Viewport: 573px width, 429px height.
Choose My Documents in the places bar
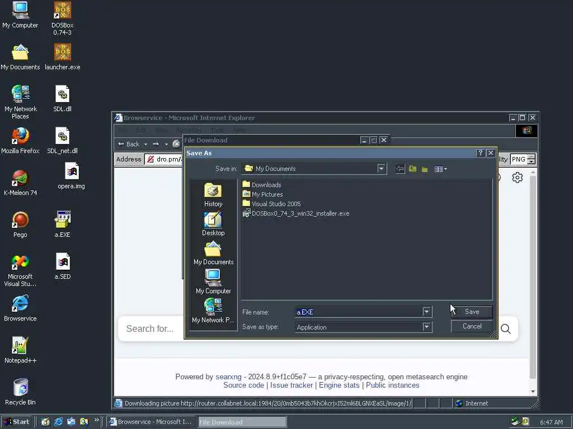213,253
